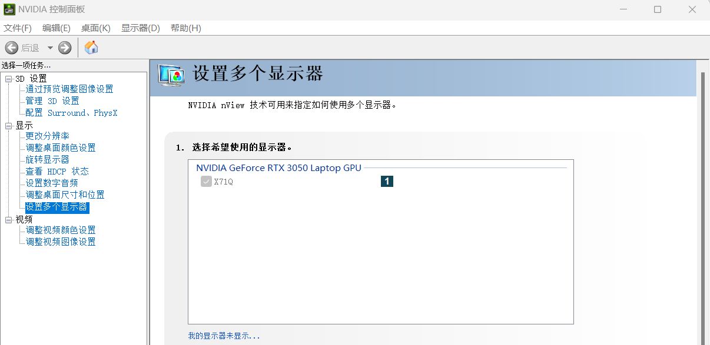Open 通过预览调整图像设置 page

(x=69, y=89)
